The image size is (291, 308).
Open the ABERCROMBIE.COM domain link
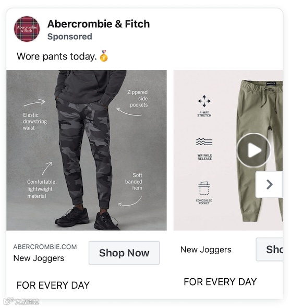pos(45,247)
